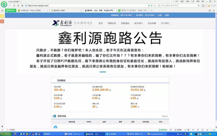The image size is (217, 136).
Task: Close the 360导航 tab
Action: tap(47, 10)
